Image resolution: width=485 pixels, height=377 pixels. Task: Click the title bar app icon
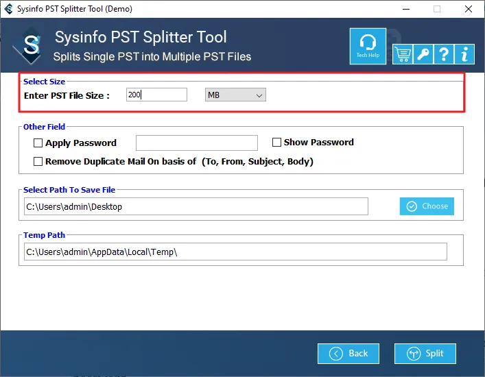8,9
